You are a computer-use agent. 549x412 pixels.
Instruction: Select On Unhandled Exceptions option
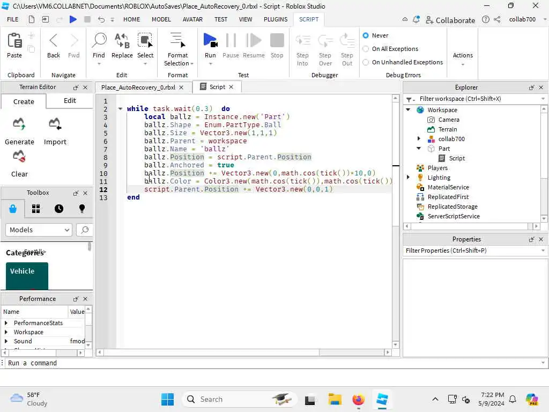[x=366, y=62]
